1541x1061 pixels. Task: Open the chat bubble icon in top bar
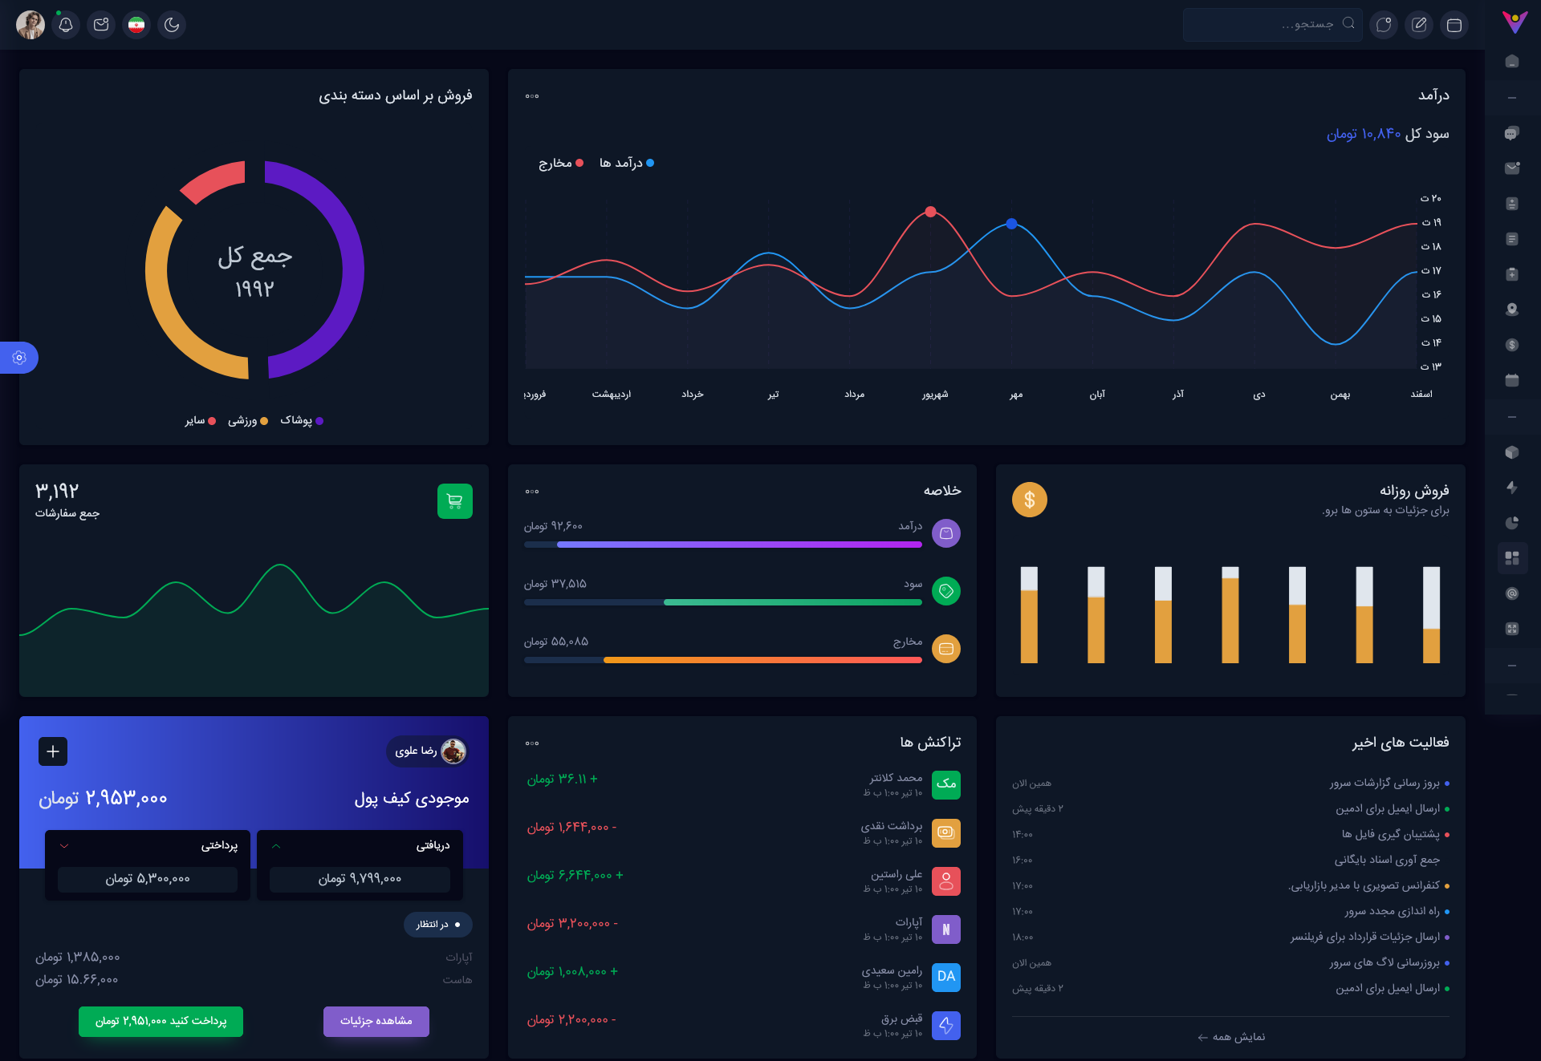(x=1384, y=25)
